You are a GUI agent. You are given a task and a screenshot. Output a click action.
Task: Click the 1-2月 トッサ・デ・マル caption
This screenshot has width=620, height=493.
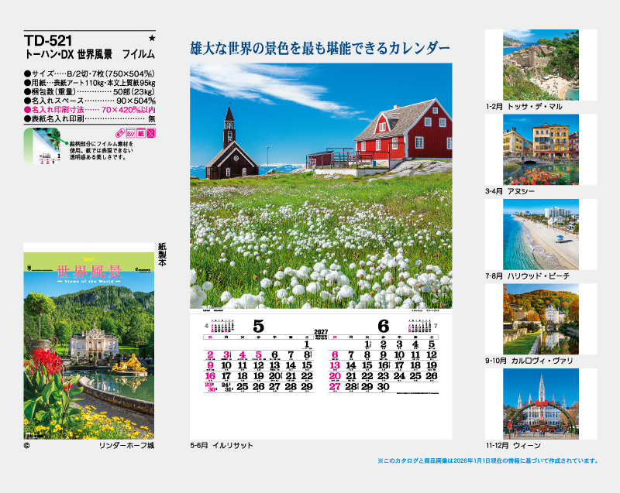click(524, 107)
